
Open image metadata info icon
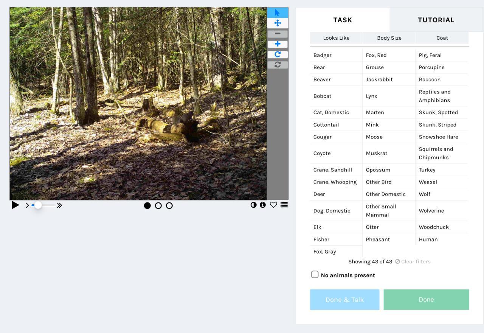pos(263,205)
